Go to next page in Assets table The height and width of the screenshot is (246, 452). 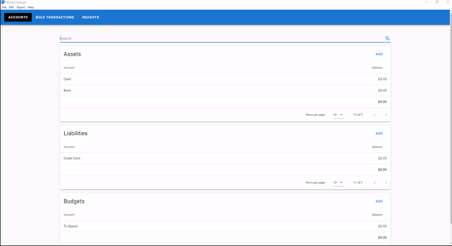coord(386,115)
